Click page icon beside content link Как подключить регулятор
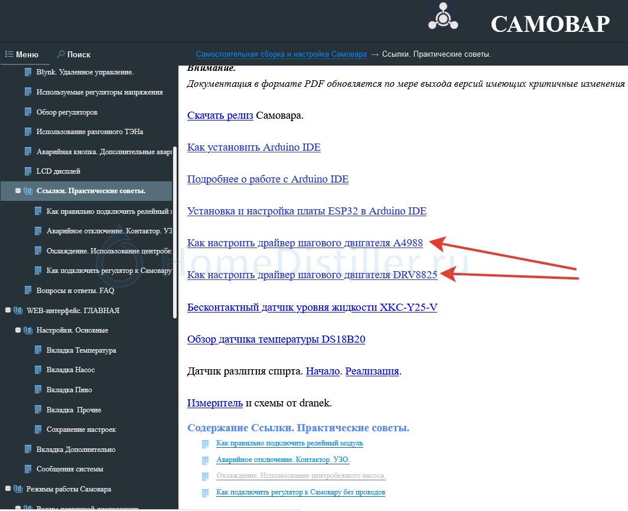The width and height of the screenshot is (628, 511). tap(205, 493)
